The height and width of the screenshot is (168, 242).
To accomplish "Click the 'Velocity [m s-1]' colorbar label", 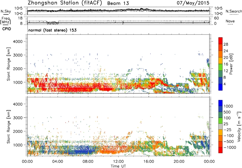I will [239, 126].
